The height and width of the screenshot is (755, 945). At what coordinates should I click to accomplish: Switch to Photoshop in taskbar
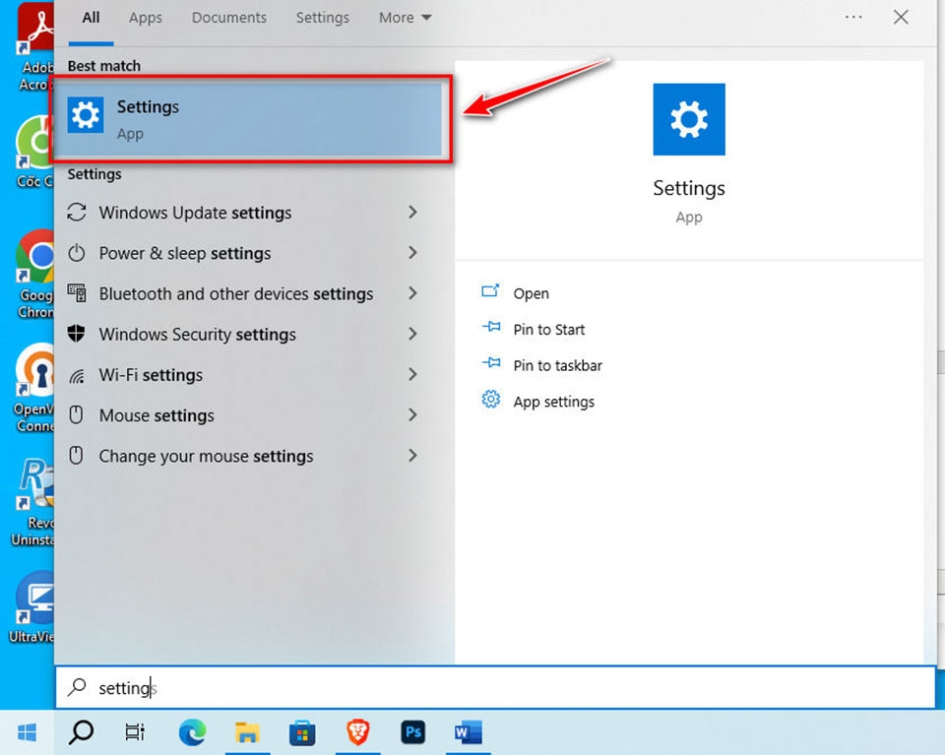412,732
